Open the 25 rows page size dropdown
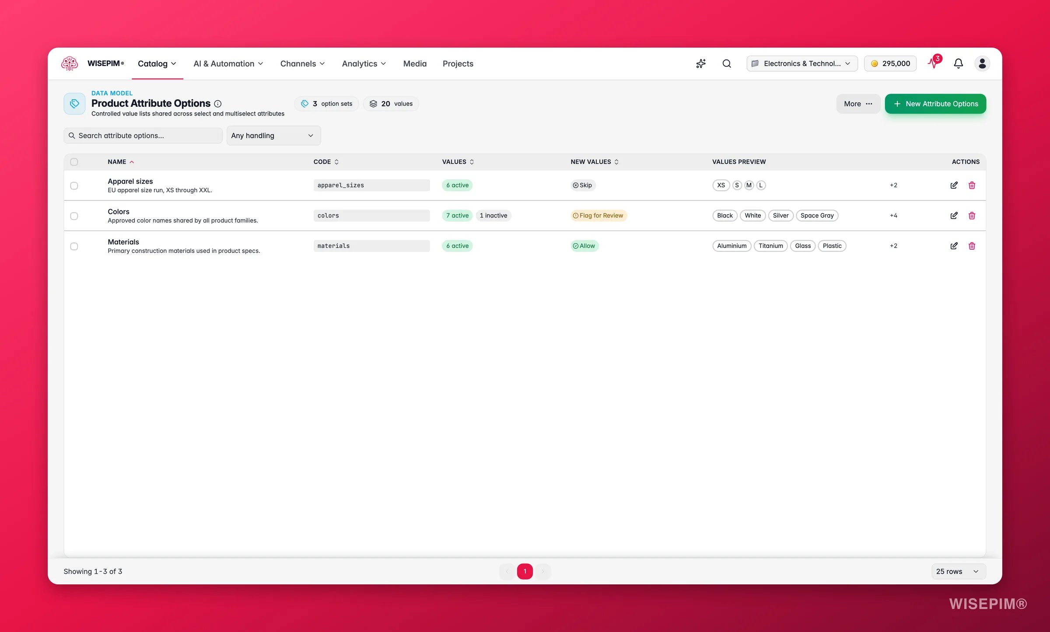The height and width of the screenshot is (632, 1050). 958,571
